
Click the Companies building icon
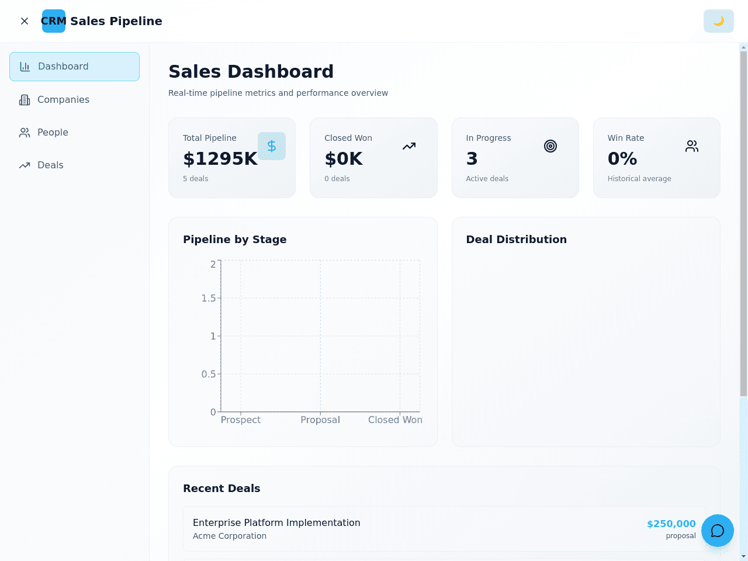(25, 100)
